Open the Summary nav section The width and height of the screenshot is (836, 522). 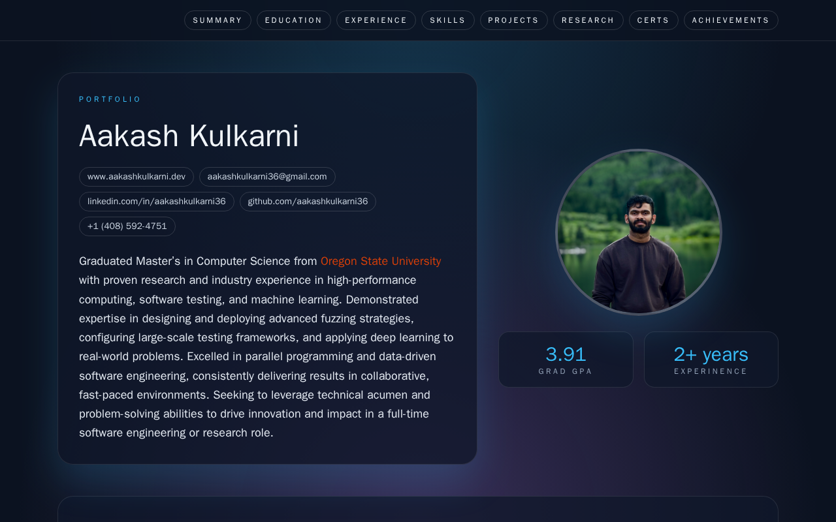(217, 20)
